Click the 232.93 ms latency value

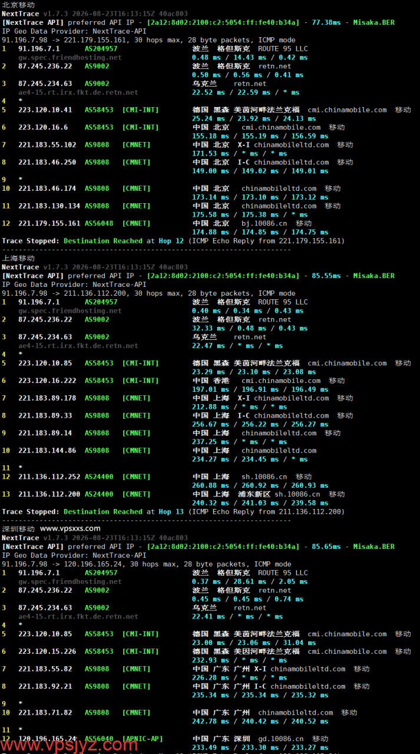pyautogui.click(x=211, y=660)
